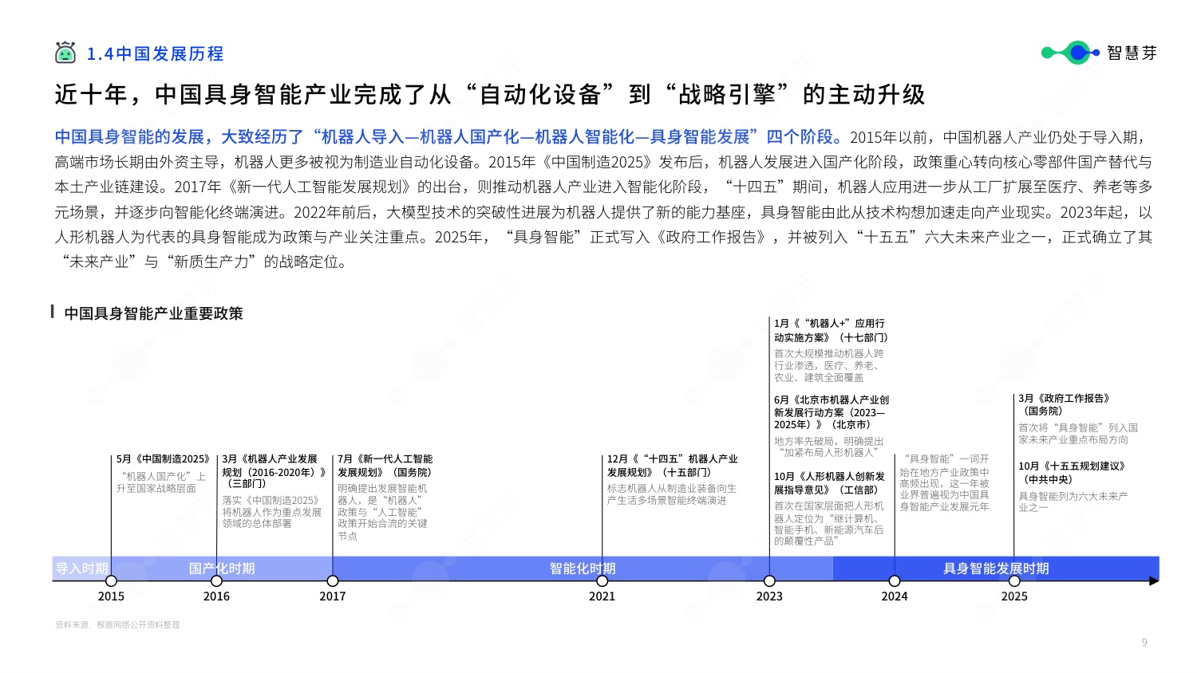Click the blue bold sentence 中国具身智能的发展
The width and height of the screenshot is (1197, 673).
click(448, 137)
